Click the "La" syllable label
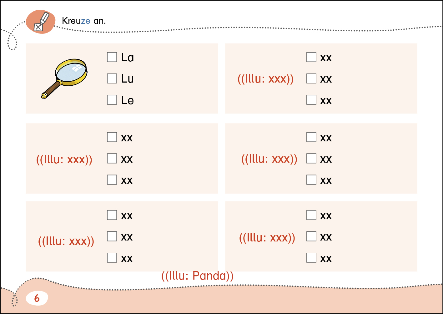 point(128,58)
